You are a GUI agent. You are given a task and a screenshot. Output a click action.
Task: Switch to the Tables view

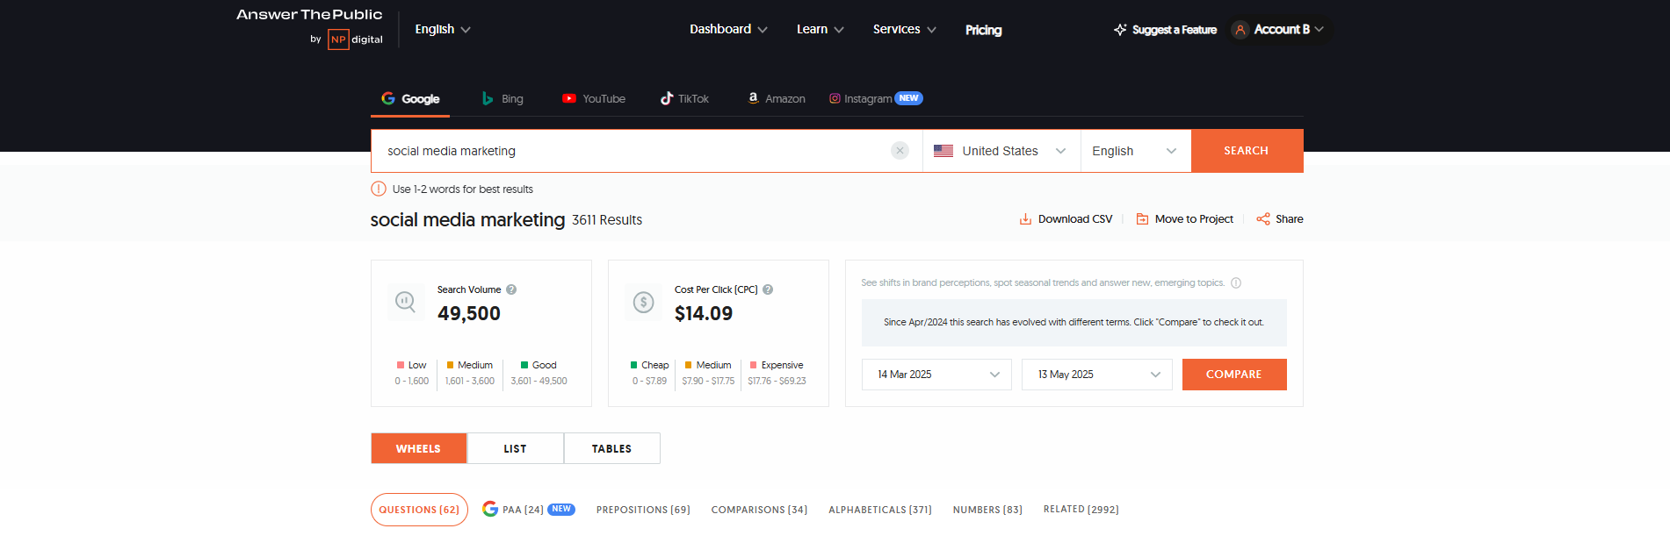(x=611, y=448)
